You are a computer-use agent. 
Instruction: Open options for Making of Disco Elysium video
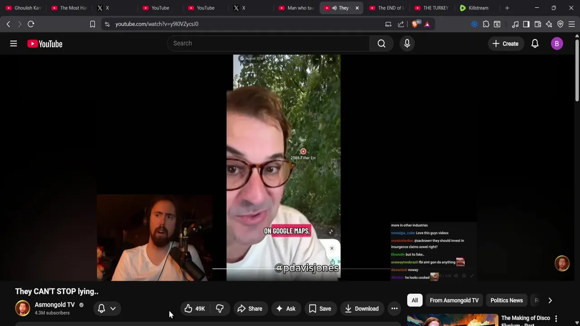[556, 319]
